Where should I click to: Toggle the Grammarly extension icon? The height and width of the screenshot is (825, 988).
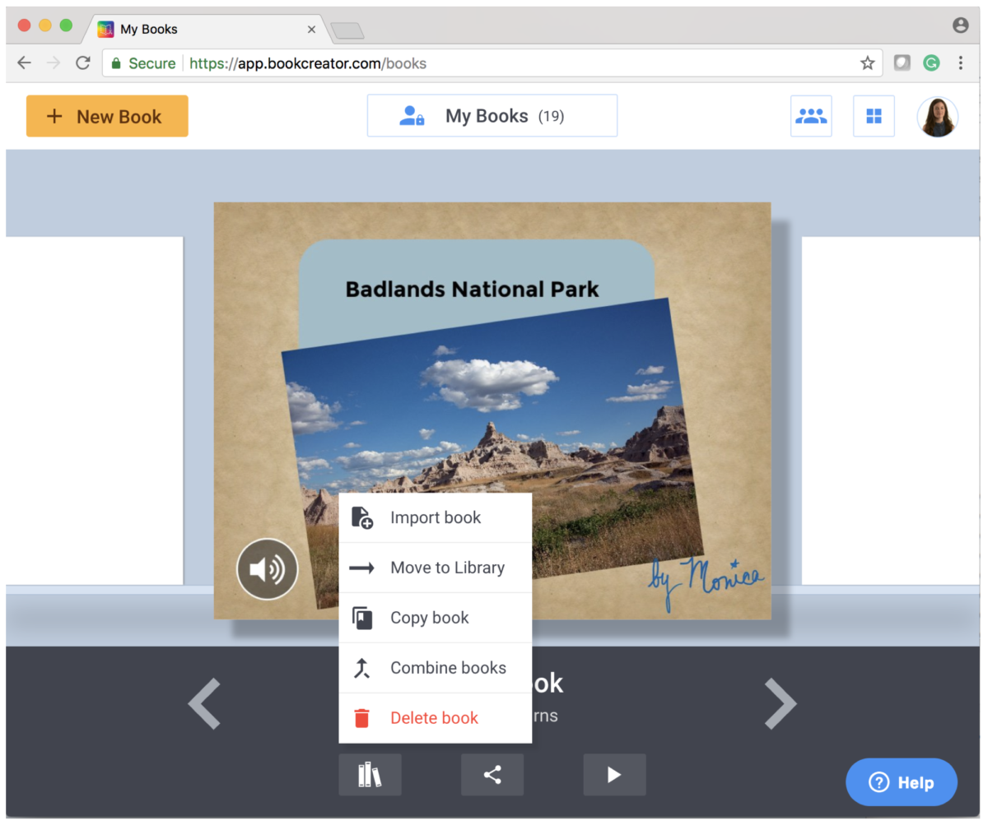coord(931,63)
